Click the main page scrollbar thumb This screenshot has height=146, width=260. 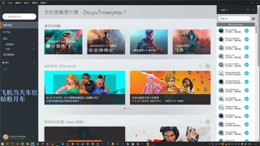[x=258, y=37]
